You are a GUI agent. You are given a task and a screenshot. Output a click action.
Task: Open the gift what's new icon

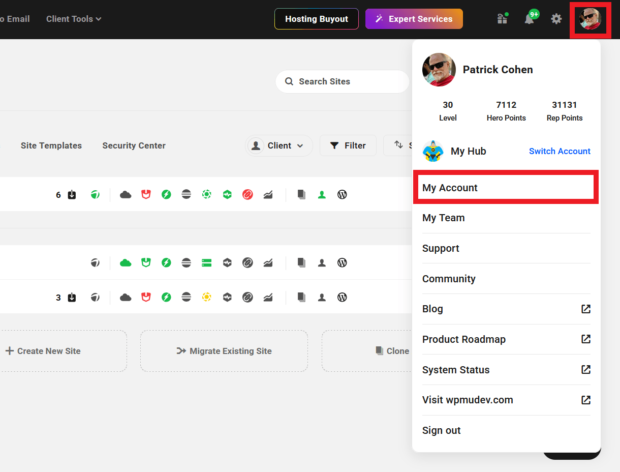503,19
